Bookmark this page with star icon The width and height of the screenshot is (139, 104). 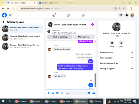click(x=124, y=9)
